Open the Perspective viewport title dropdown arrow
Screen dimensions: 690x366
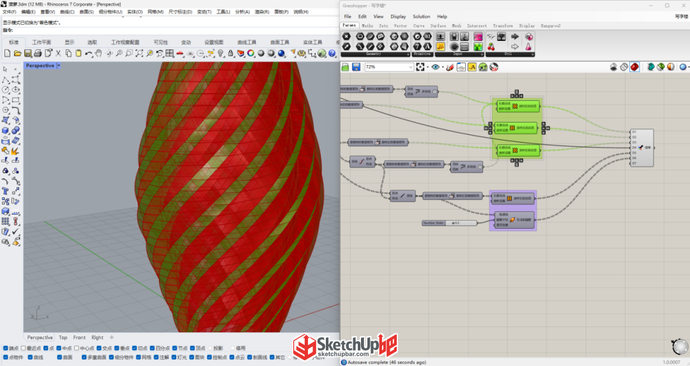point(59,66)
